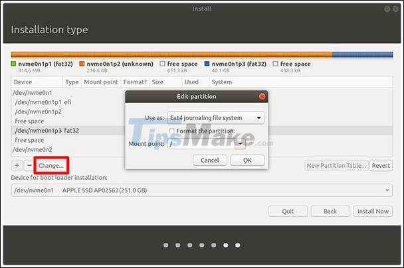Click the Device column header
This screenshot has width=404, height=268.
tap(37, 82)
